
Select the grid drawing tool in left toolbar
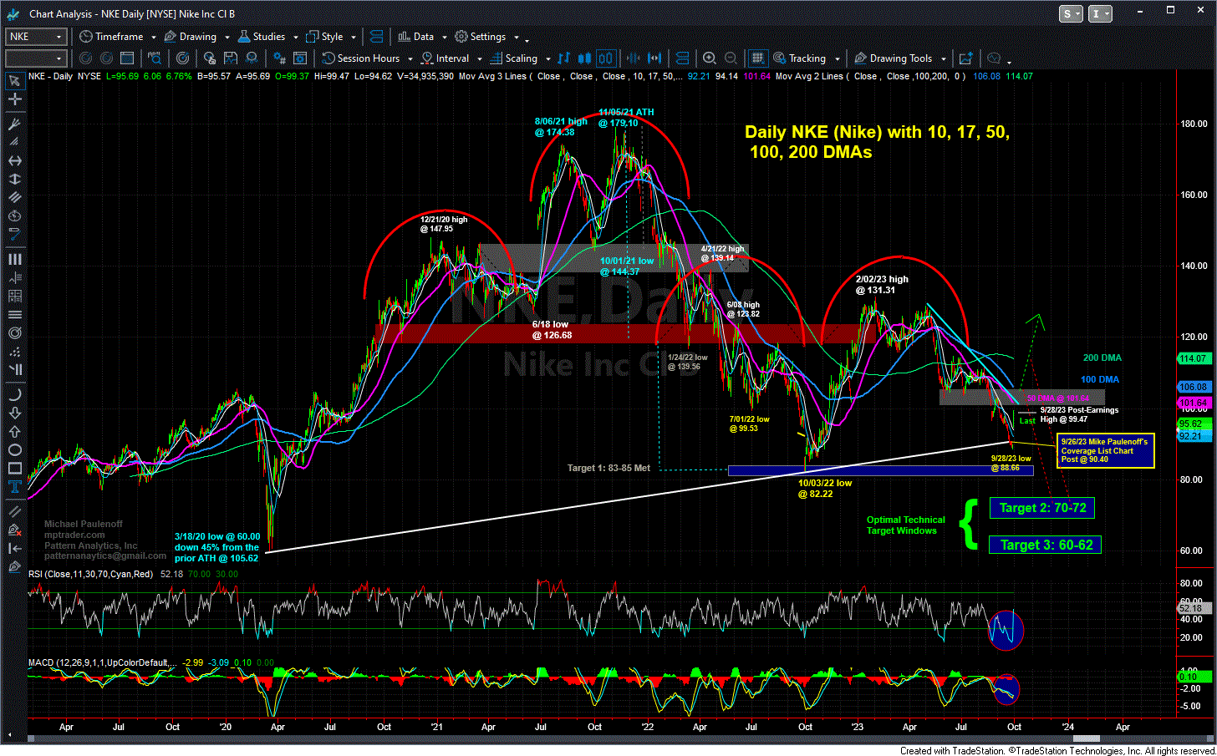14,296
